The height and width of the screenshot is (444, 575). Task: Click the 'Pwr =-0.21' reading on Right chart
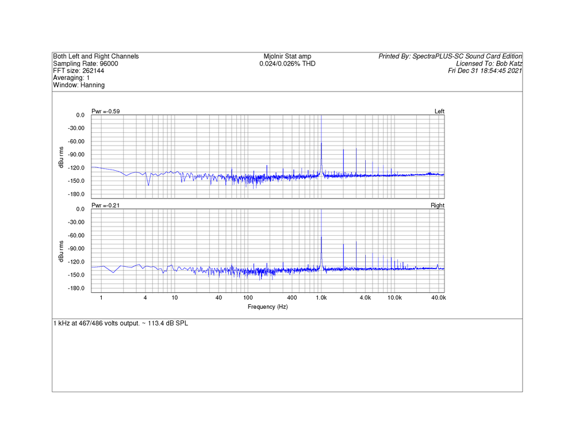click(106, 205)
